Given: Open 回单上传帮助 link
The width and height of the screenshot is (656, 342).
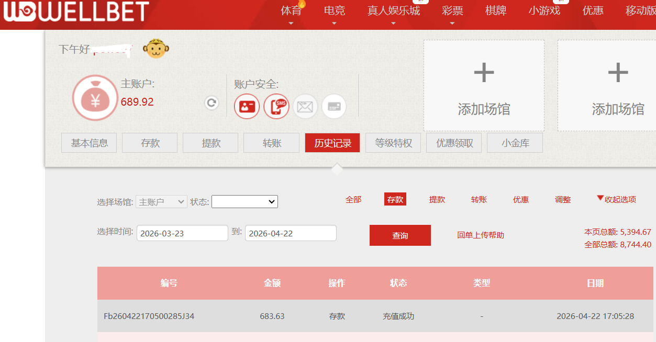Looking at the screenshot, I should coord(481,235).
